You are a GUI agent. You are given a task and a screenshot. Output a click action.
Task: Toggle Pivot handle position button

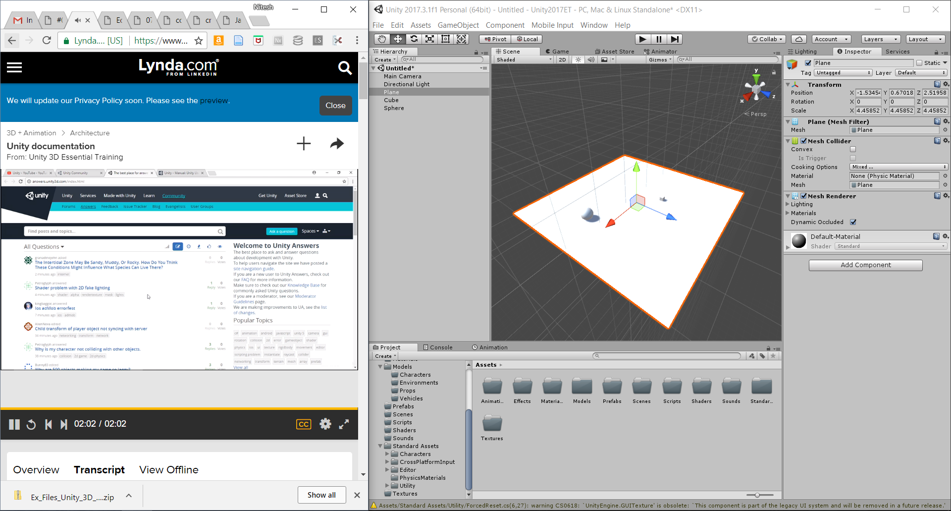tap(495, 39)
